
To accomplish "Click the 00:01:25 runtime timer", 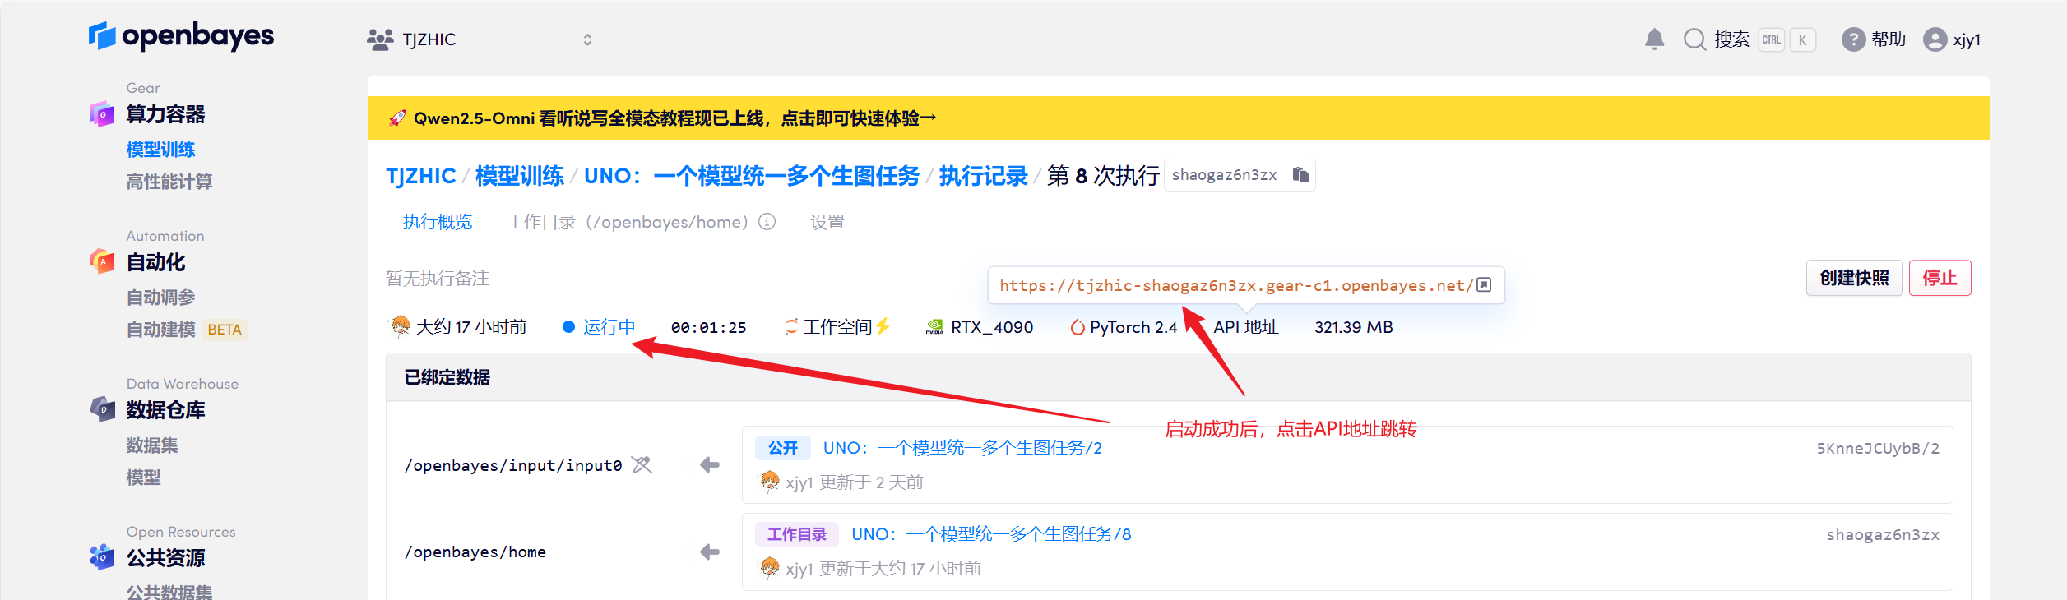I will coord(709,327).
